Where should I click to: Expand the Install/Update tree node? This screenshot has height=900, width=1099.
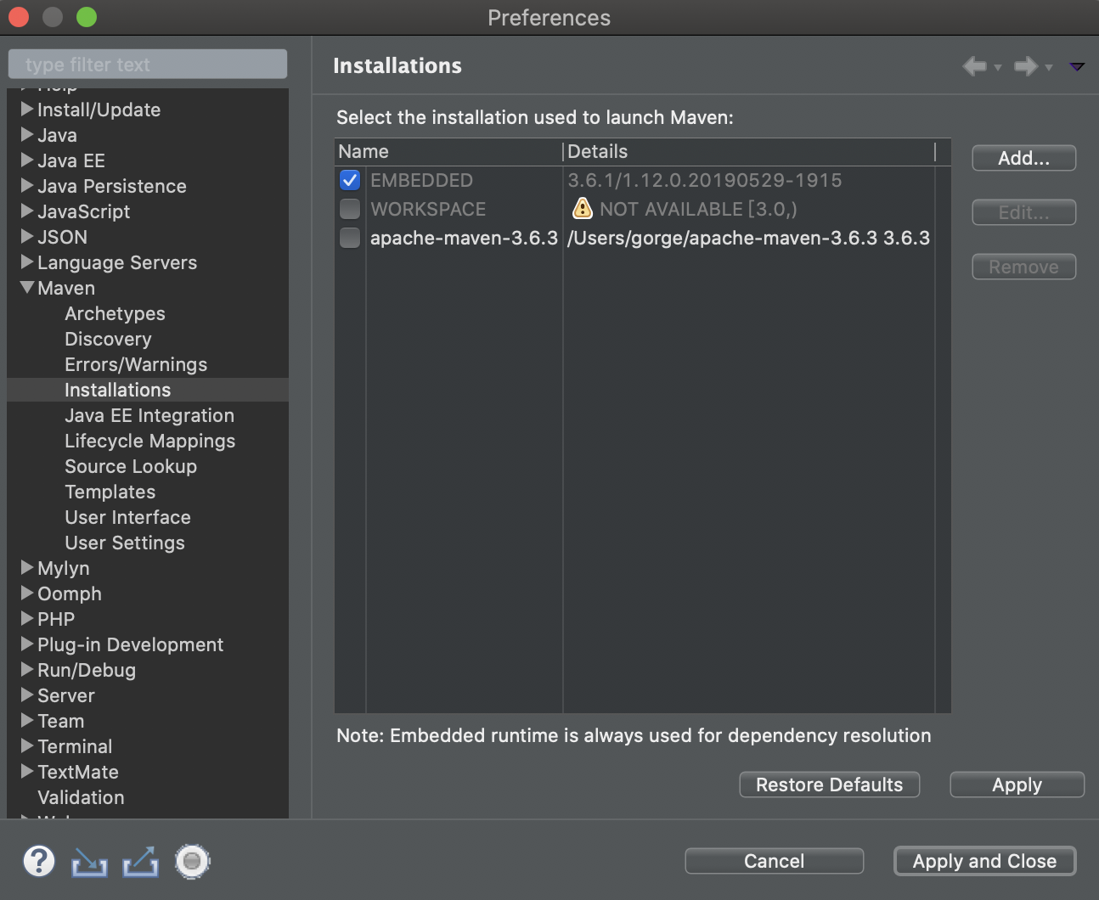pyautogui.click(x=27, y=109)
